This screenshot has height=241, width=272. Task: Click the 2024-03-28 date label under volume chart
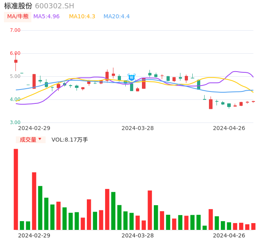[x=138, y=235]
